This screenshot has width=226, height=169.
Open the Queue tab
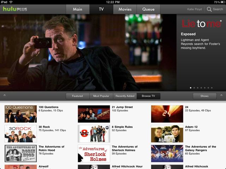click(x=148, y=9)
